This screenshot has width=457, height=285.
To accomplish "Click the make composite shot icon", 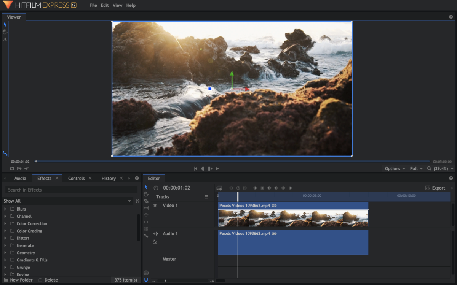I will [x=219, y=188].
